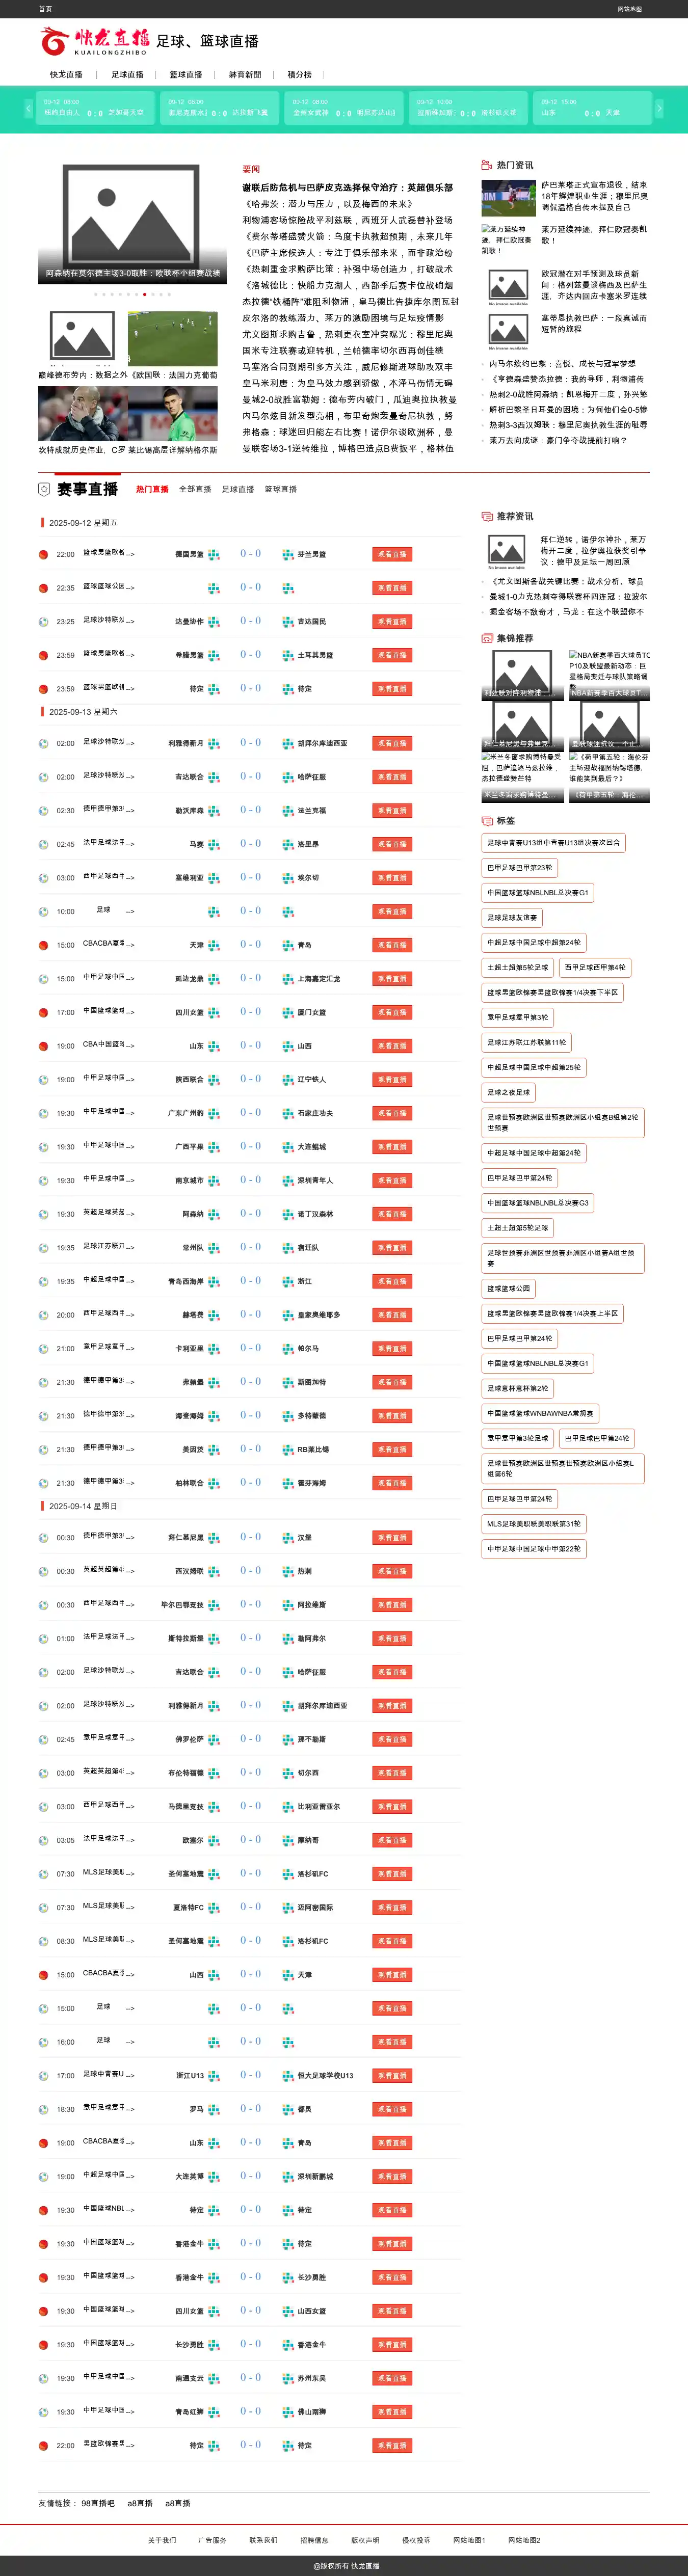Click basketball icon beside 德国男篮 22:00 match

tap(43, 554)
